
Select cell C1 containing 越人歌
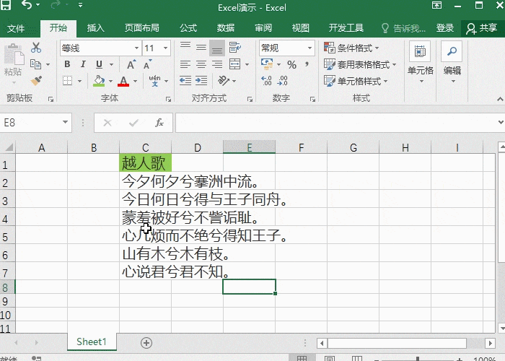point(145,162)
